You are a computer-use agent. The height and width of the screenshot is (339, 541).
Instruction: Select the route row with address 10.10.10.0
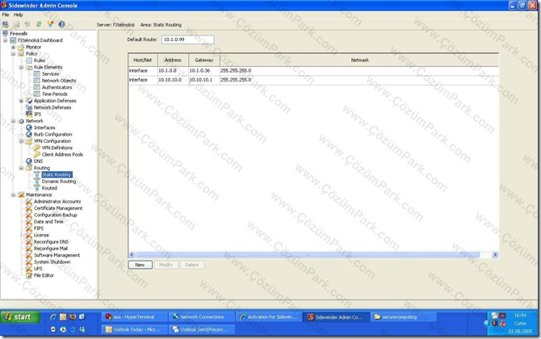[x=313, y=80]
